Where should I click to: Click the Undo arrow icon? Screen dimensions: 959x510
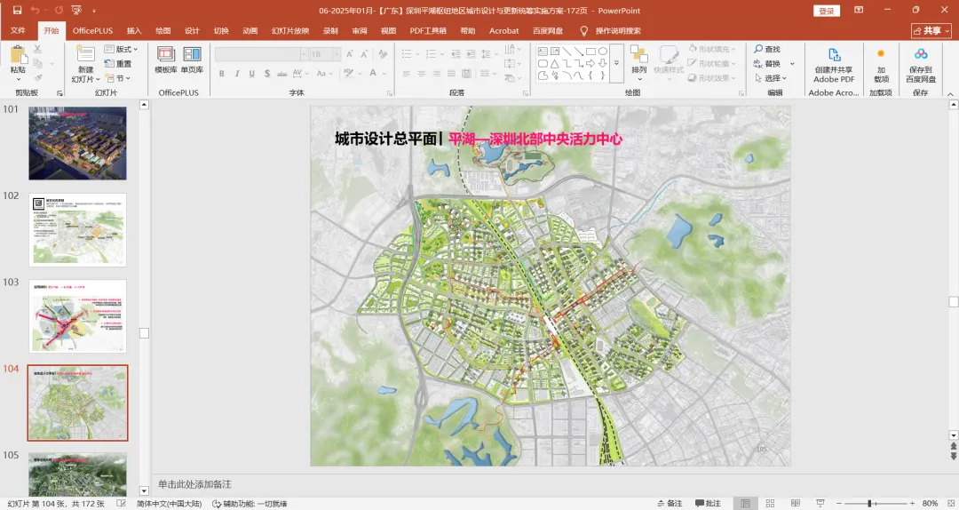[x=35, y=11]
